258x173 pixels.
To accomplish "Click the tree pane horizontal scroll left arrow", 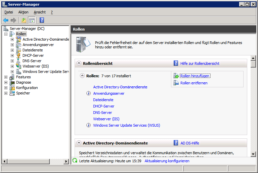I will (4, 161).
